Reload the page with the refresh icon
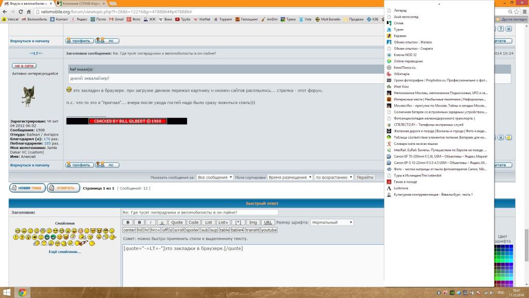 coord(21,11)
